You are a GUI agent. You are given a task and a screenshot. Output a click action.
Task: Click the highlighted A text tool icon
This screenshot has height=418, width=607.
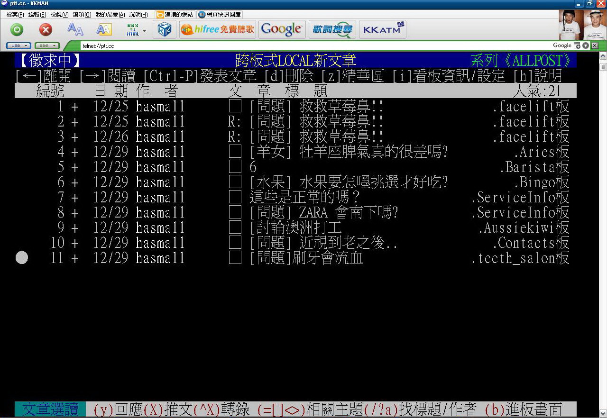[x=104, y=30]
